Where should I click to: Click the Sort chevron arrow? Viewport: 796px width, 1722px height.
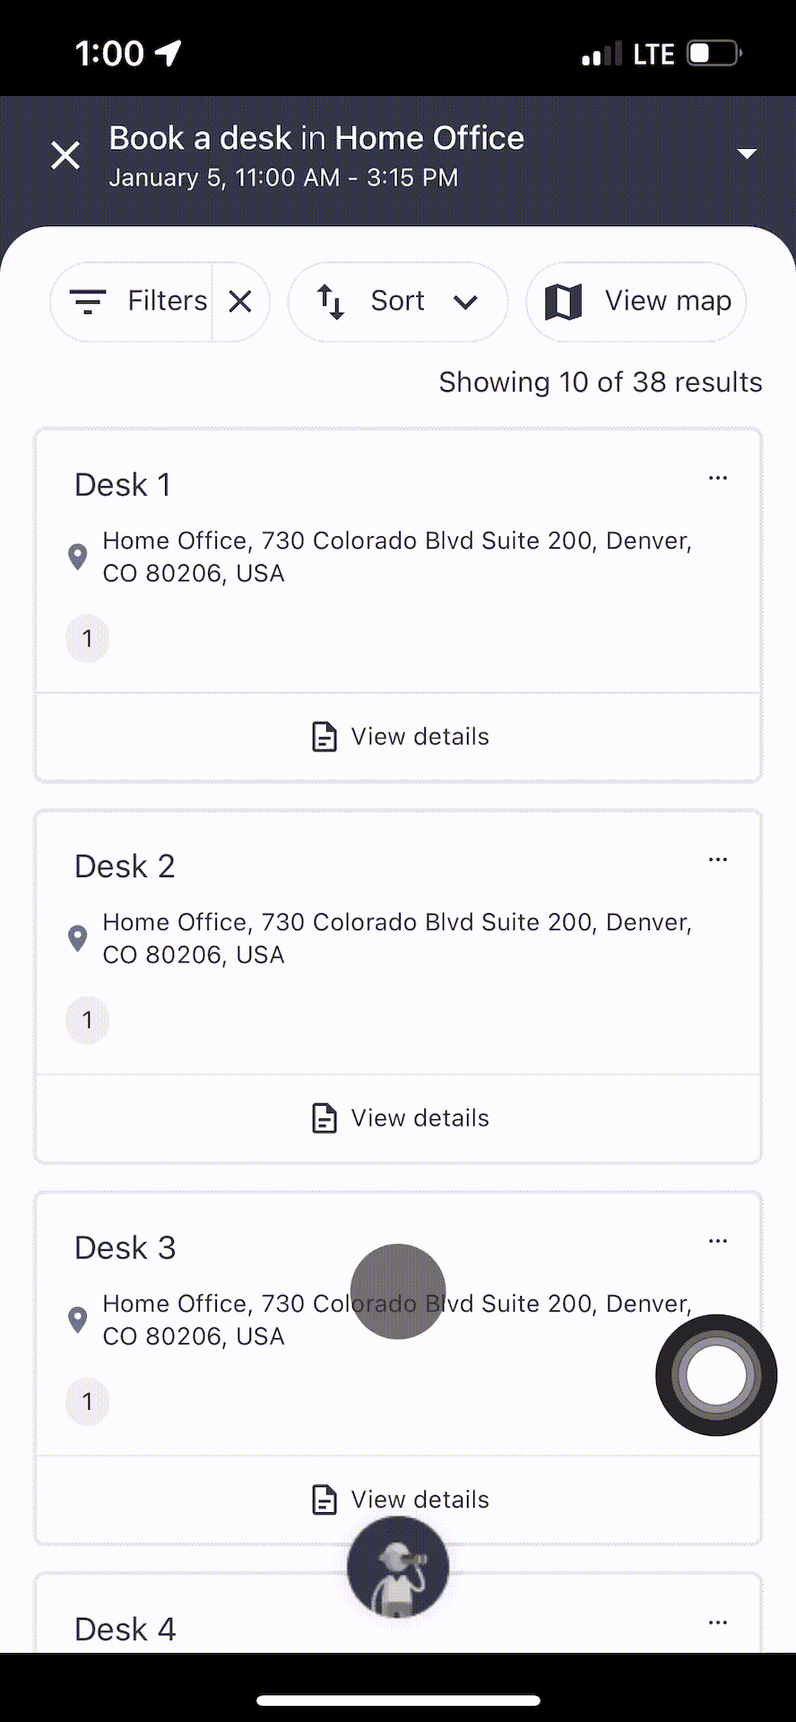point(465,301)
